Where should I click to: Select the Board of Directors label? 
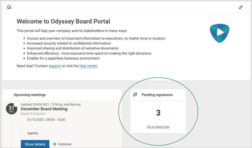[33, 114]
